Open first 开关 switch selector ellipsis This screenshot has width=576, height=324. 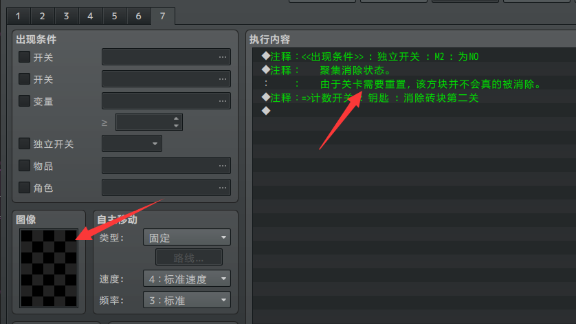pyautogui.click(x=222, y=57)
